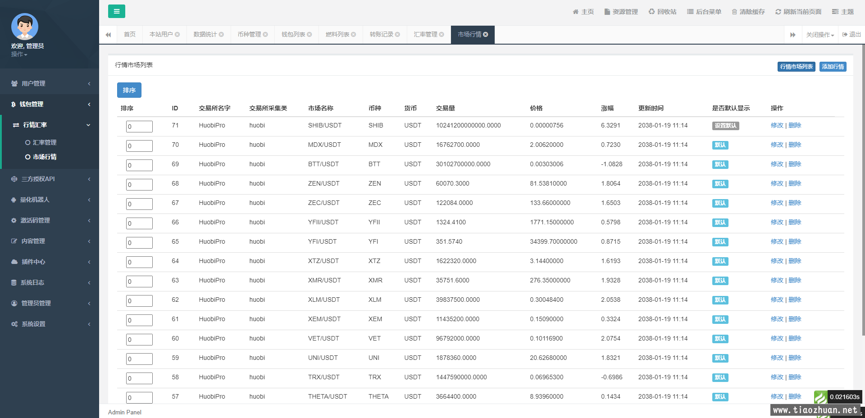Click 删除 for VET/USDT row
Screen dimensions: 865x418
795,338
